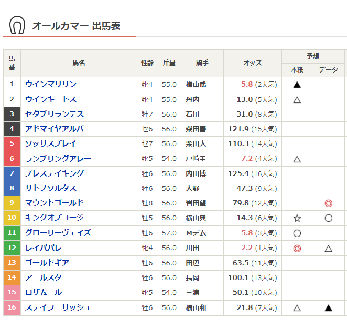Click the 斤量 column header
347x329 pixels.
click(169, 63)
